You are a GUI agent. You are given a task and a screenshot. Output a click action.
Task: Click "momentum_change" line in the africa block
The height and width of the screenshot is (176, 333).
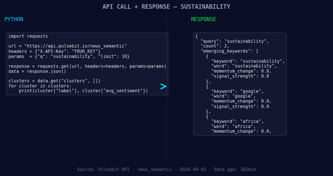[x=241, y=131]
